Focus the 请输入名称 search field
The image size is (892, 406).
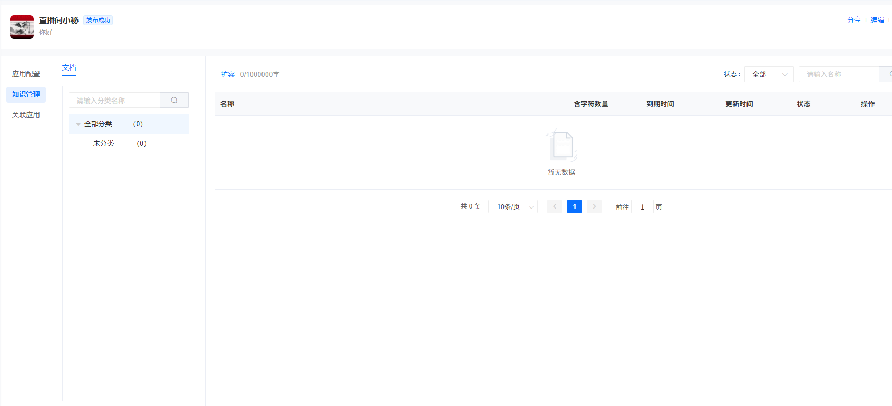(838, 74)
